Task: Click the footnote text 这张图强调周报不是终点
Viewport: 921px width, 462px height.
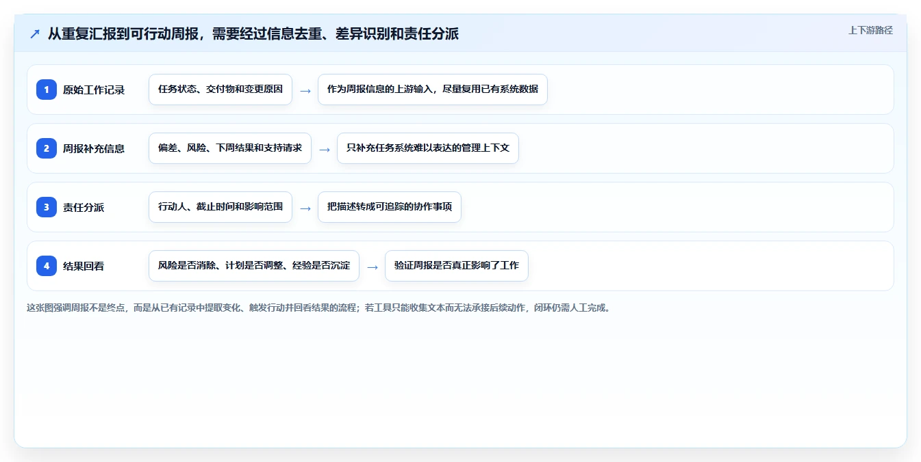Action: pos(318,308)
